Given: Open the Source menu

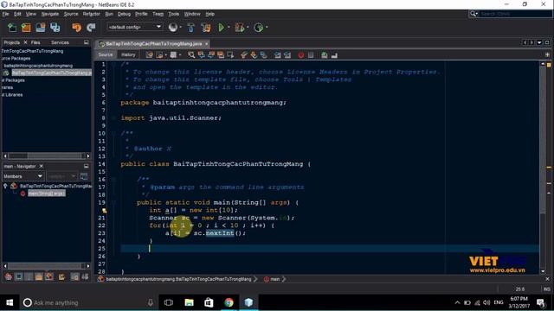Looking at the screenshot, I should coord(71,14).
